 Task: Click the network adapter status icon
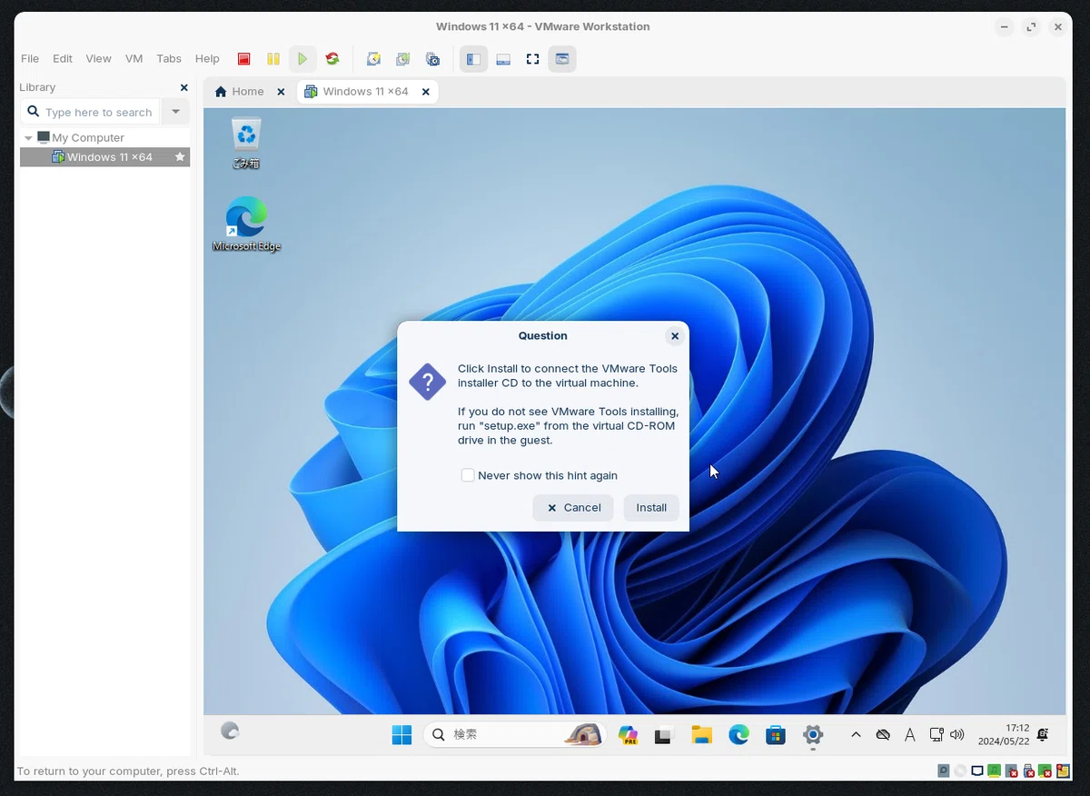point(977,771)
